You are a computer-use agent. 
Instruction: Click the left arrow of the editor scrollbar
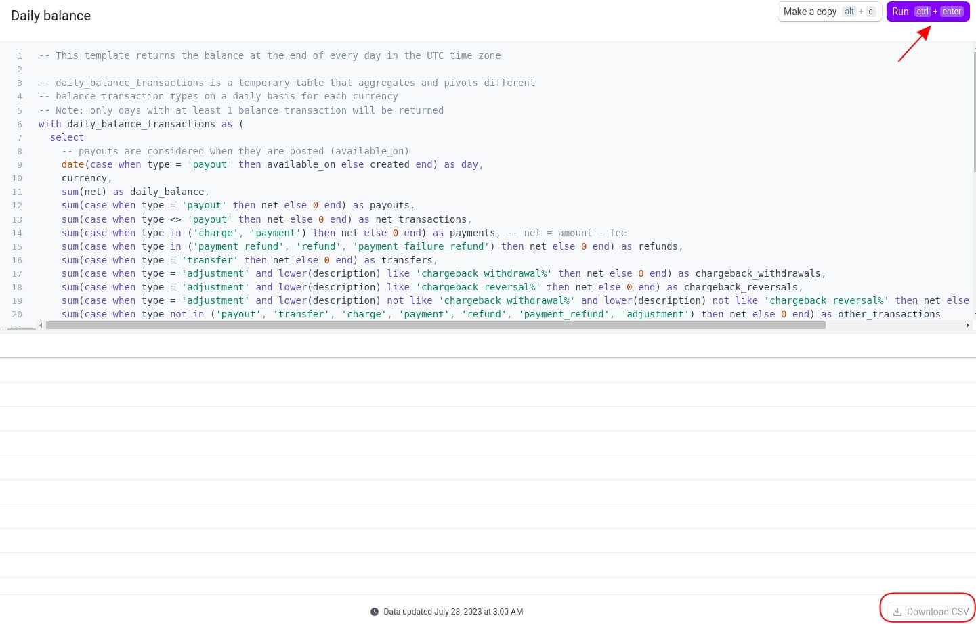click(x=41, y=325)
